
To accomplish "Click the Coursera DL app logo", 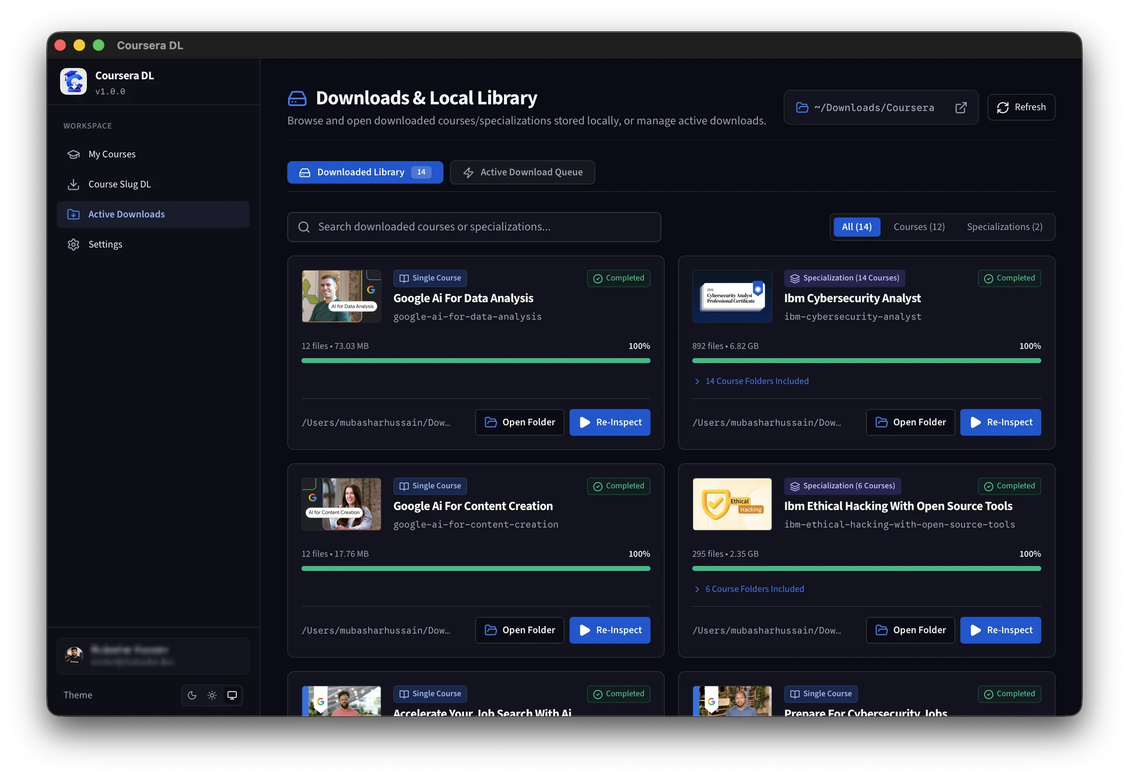I will (74, 82).
